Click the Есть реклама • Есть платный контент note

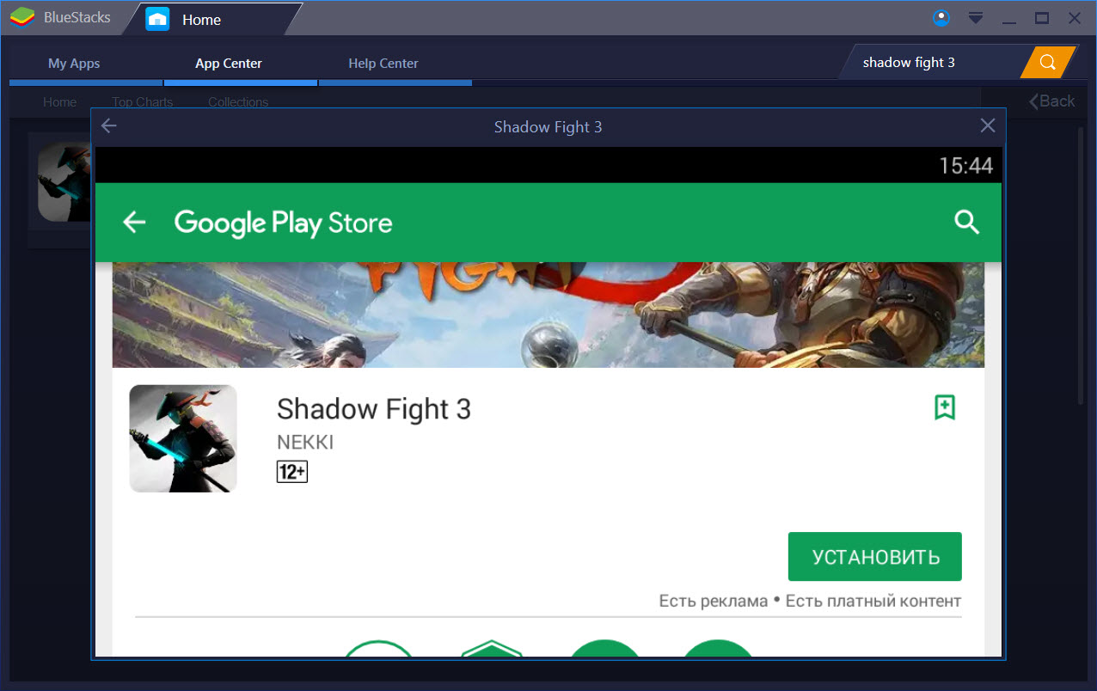810,601
